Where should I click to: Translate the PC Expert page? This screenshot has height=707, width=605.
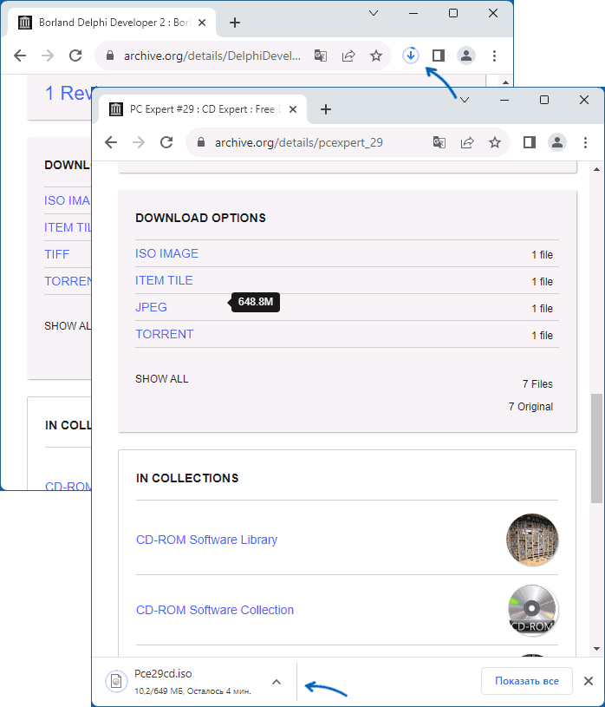[439, 142]
